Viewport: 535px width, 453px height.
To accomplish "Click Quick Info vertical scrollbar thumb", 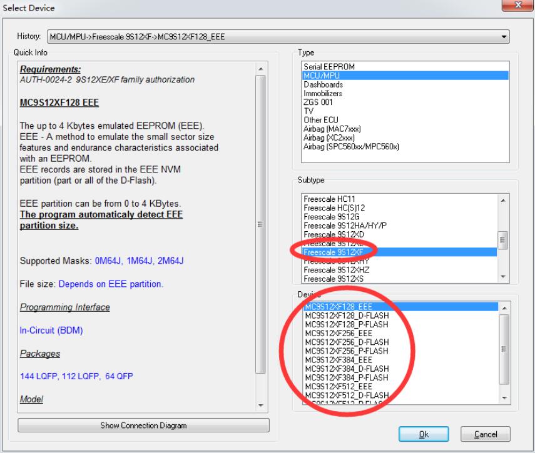I will tap(261, 224).
